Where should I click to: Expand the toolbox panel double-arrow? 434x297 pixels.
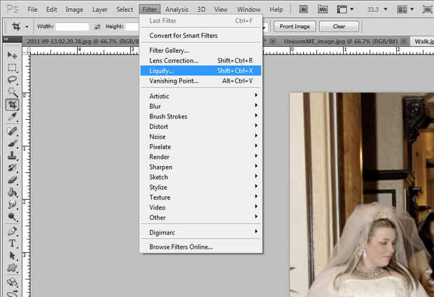6,39
